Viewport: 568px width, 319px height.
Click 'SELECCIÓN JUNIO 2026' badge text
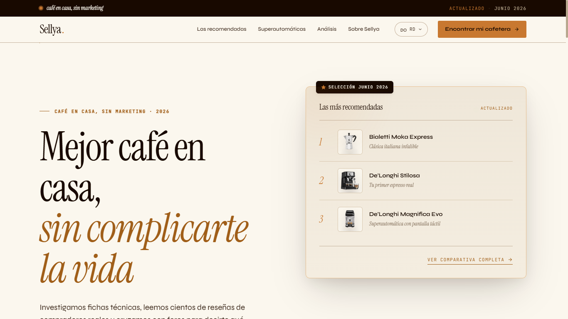point(358,87)
